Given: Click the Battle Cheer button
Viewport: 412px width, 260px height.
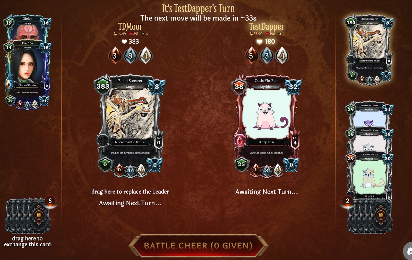Looking at the screenshot, I should point(198,246).
